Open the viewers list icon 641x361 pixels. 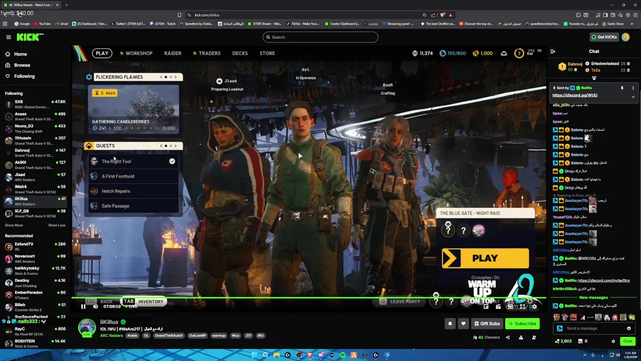click(x=534, y=337)
